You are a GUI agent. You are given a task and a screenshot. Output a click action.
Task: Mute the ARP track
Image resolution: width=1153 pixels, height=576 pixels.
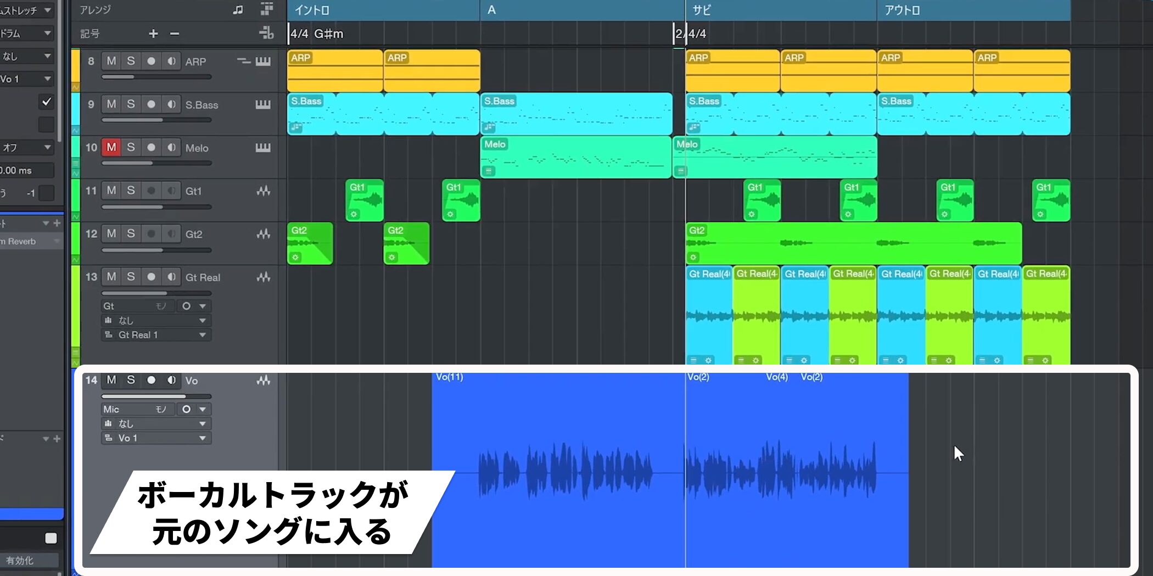pos(111,61)
